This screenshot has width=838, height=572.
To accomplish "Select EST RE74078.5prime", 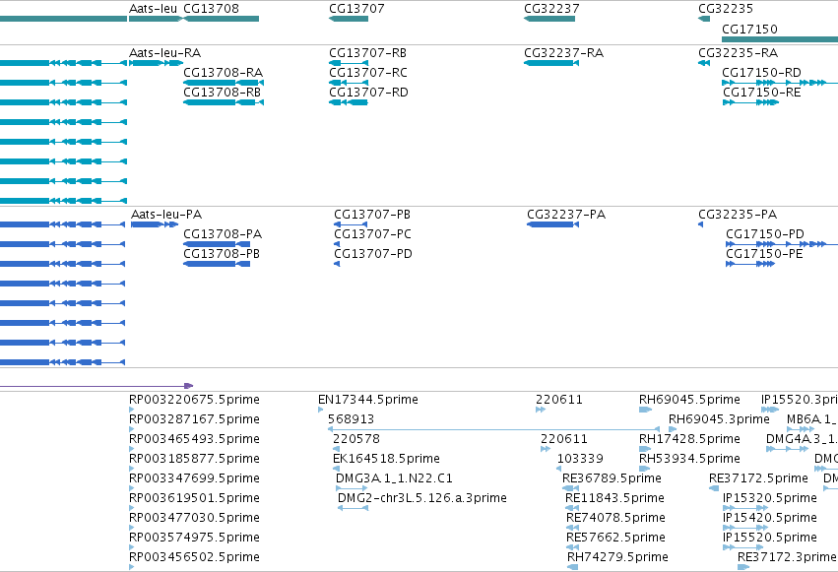I will 615,518.
